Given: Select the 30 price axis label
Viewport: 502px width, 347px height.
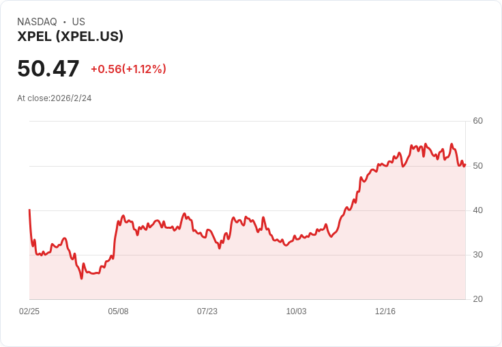Looking at the screenshot, I should coord(477,255).
